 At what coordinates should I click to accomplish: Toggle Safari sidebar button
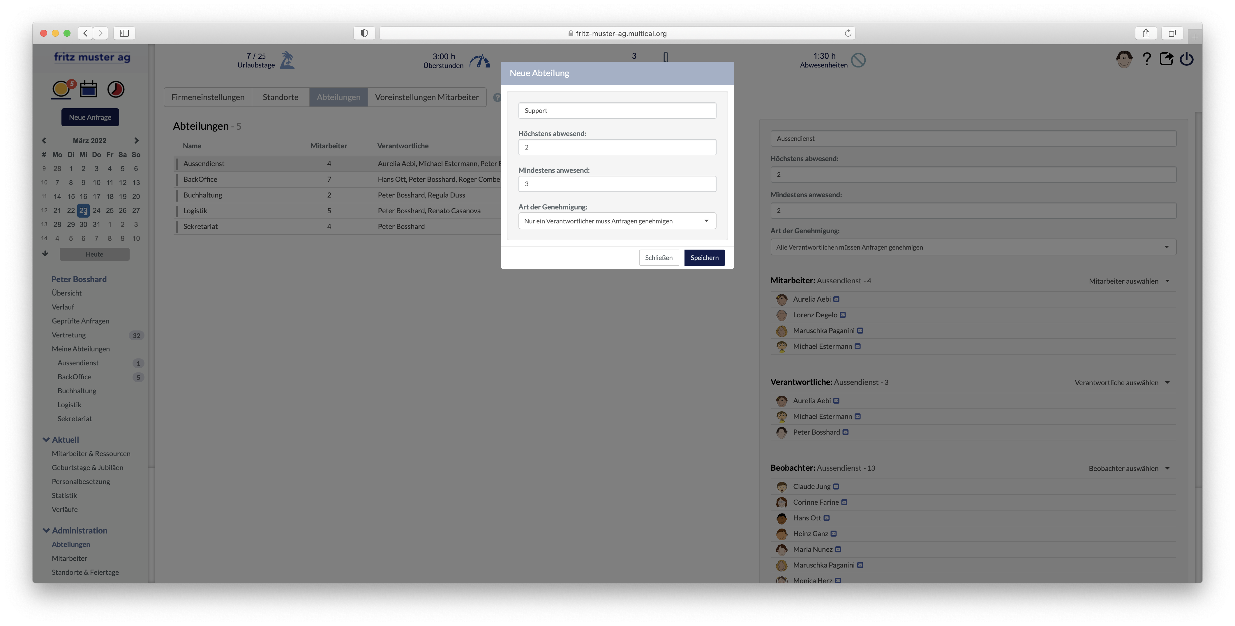click(124, 33)
